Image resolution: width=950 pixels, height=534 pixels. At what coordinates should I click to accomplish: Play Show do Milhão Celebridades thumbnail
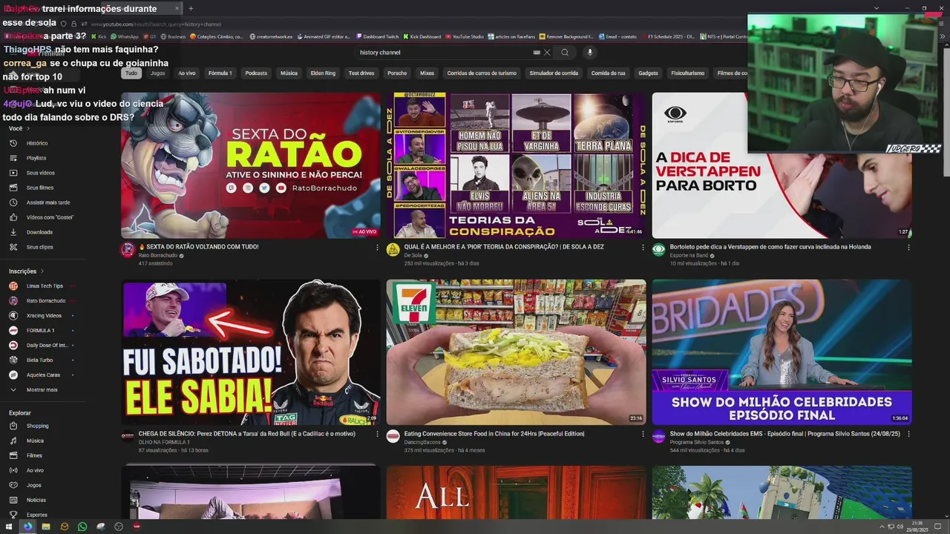click(782, 352)
